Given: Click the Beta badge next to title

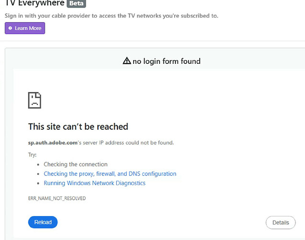Looking at the screenshot, I should tap(76, 3).
